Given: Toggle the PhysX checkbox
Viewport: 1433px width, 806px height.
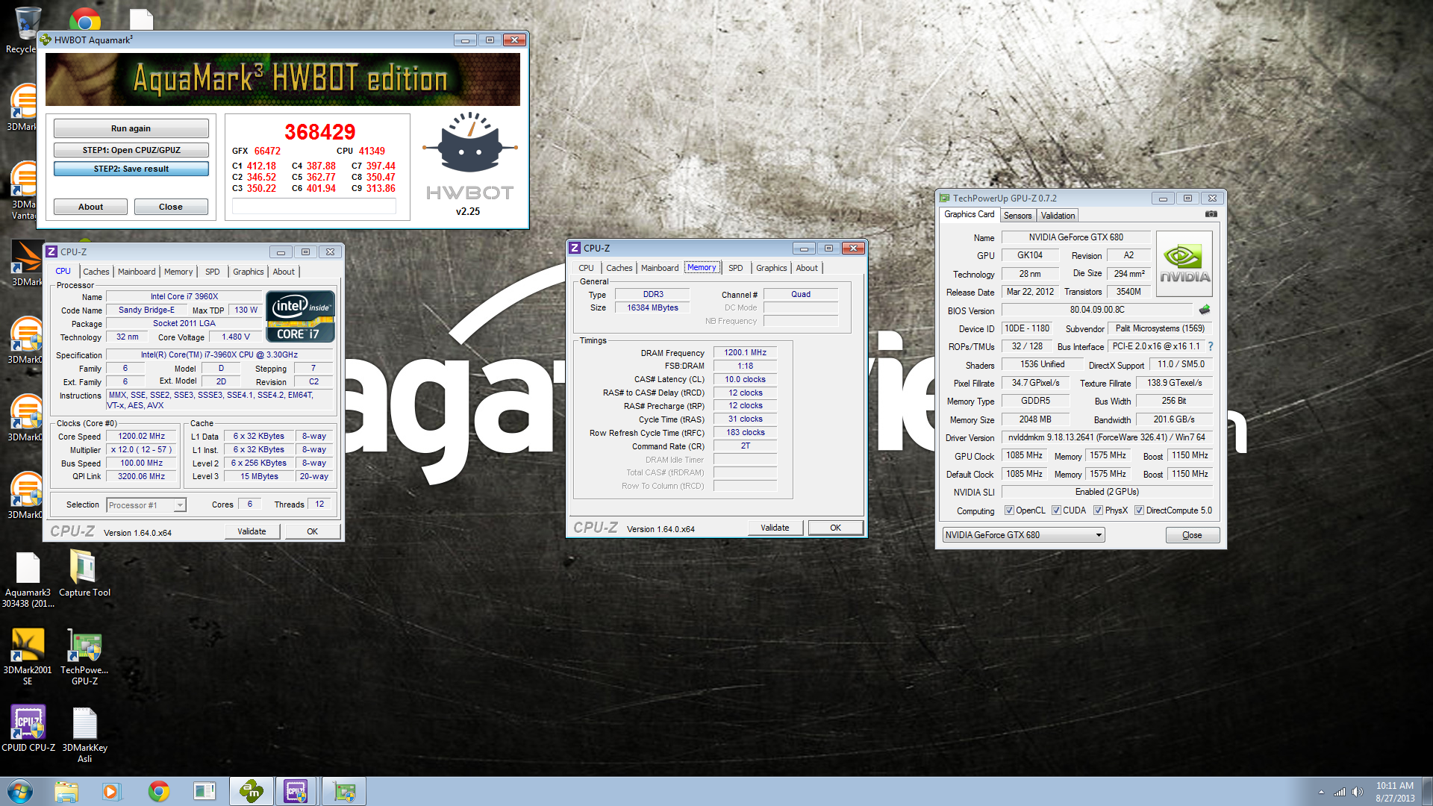Looking at the screenshot, I should click(1098, 510).
